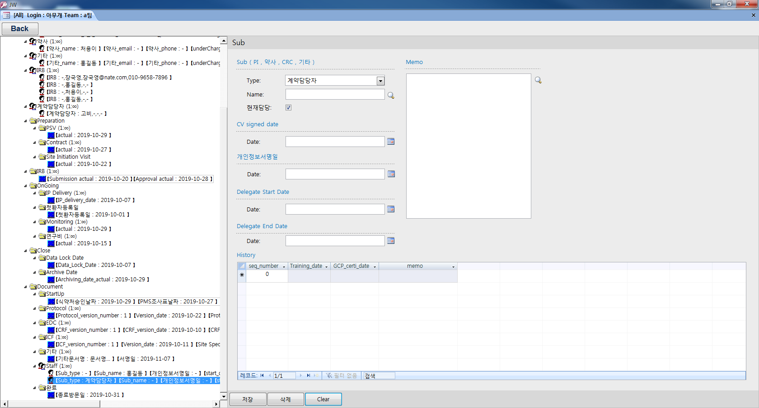The width and height of the screenshot is (759, 408).
Task: Open the calendar for 개인정보서명일 date
Action: [x=391, y=174]
